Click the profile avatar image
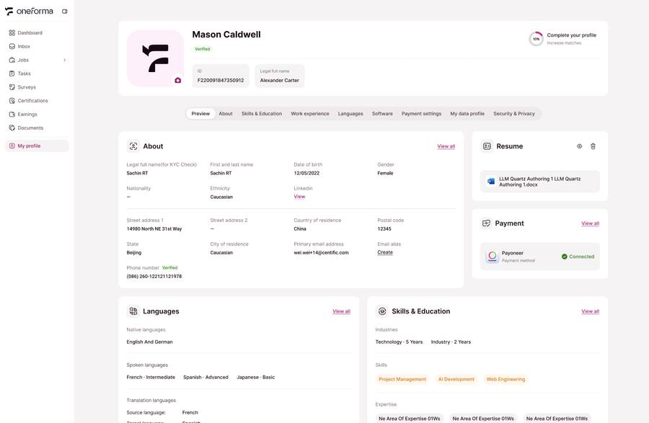Image resolution: width=649 pixels, height=423 pixels. [x=155, y=58]
